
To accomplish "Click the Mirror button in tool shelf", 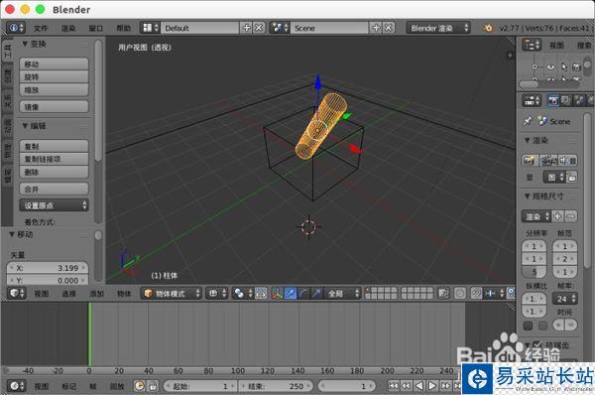I will 54,107.
